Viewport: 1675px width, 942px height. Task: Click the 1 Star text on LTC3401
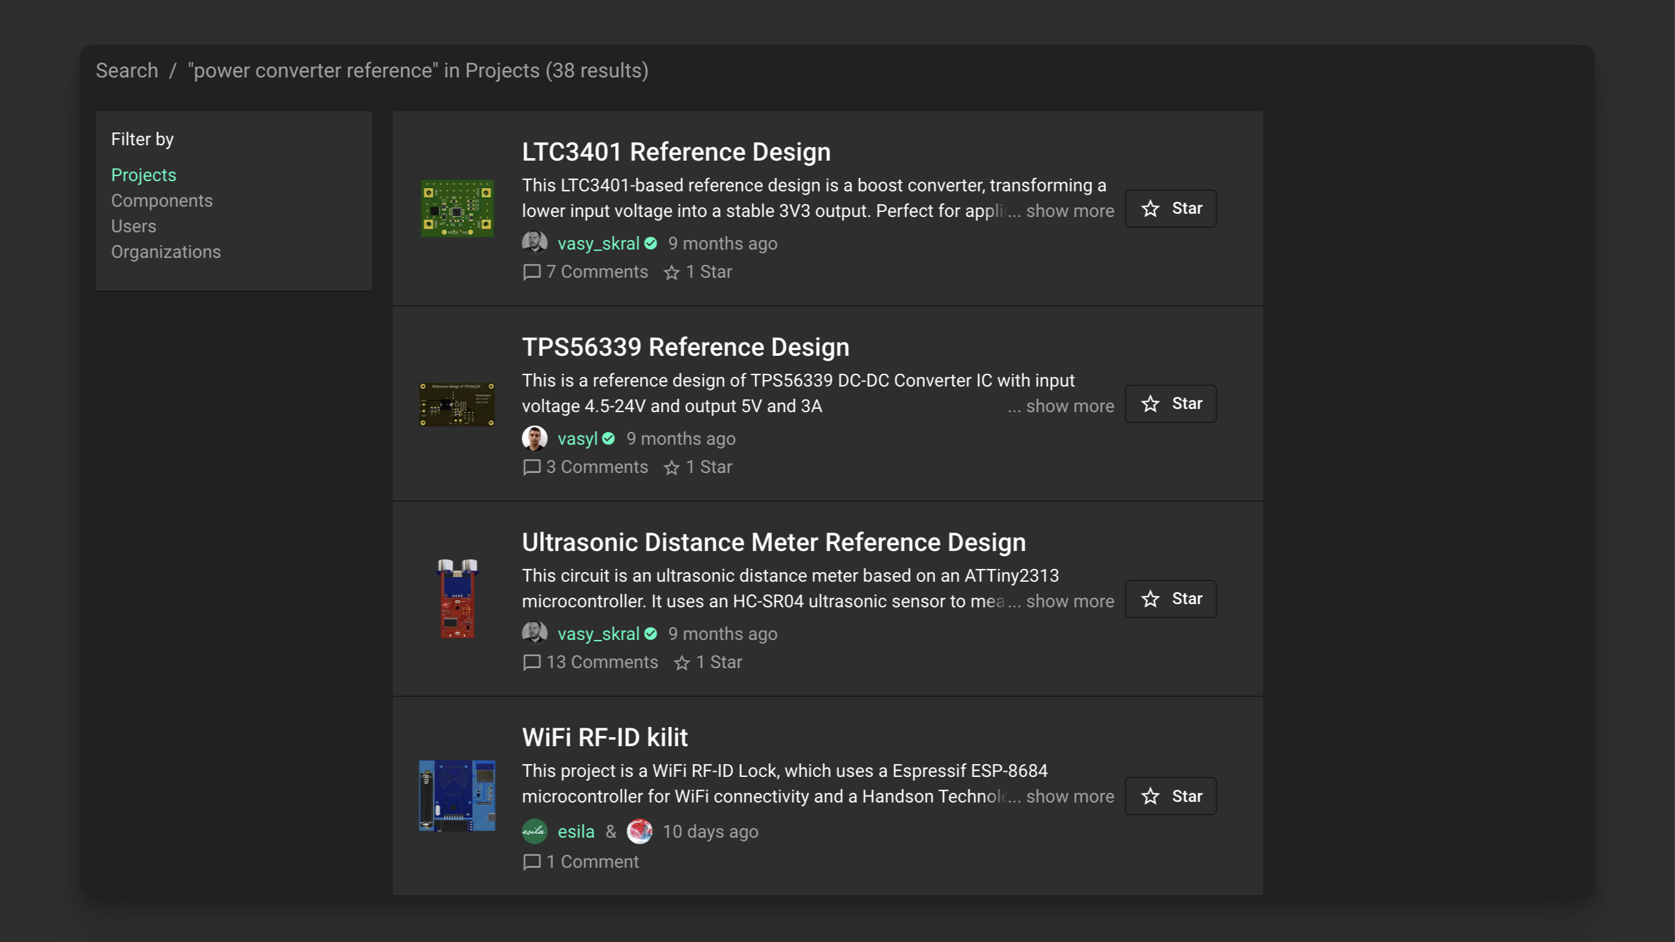point(709,272)
